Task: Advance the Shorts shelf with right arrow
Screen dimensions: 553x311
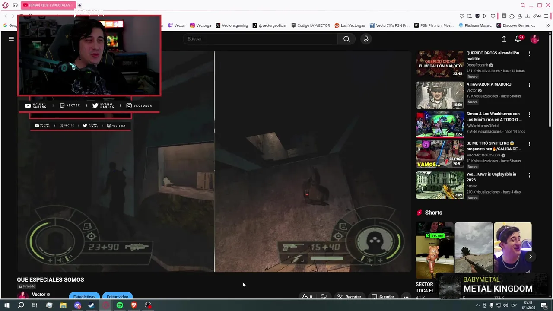Action: (x=531, y=257)
